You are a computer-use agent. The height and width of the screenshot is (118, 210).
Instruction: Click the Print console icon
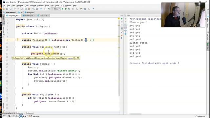click(x=125, y=30)
